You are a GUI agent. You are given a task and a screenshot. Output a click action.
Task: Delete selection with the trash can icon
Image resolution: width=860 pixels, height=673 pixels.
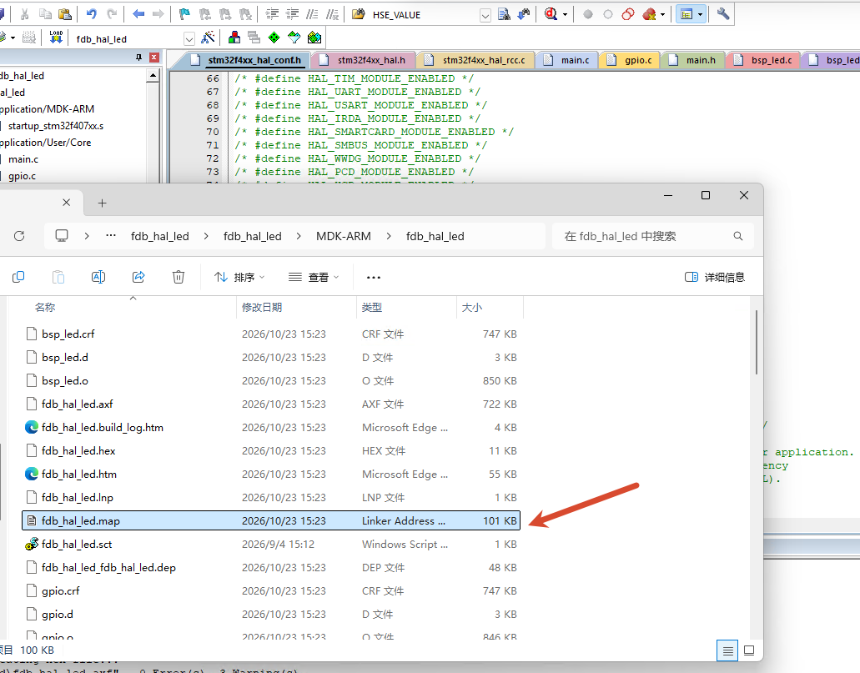[179, 277]
